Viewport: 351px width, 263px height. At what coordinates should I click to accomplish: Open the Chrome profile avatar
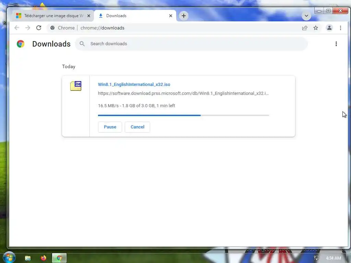329,28
